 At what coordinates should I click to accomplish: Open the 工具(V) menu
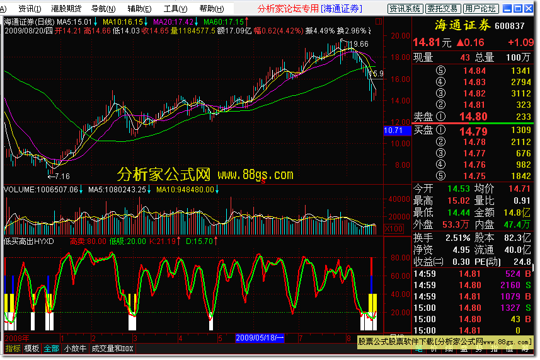176,9
